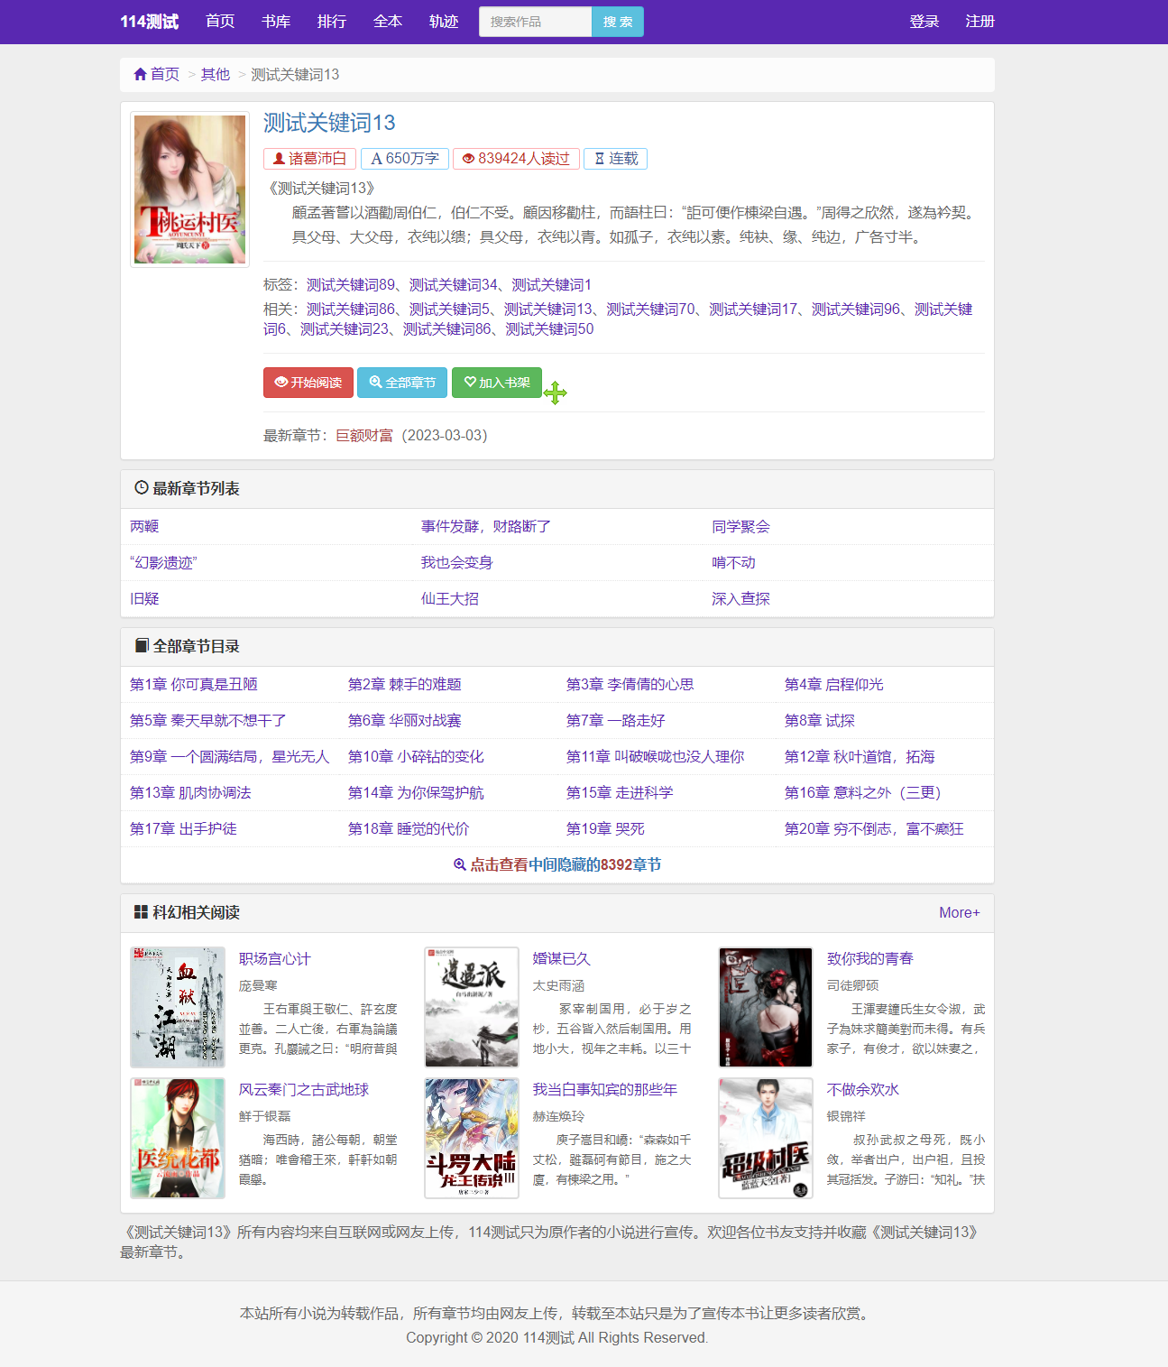Click the book icon beside 全部章节目录
The width and height of the screenshot is (1168, 1367).
pyautogui.click(x=142, y=646)
